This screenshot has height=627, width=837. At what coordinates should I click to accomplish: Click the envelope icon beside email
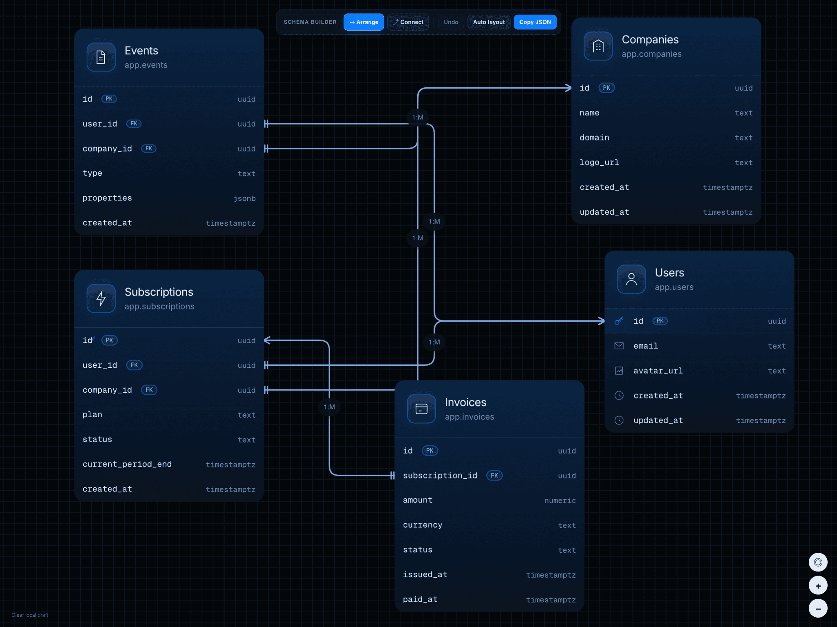619,346
